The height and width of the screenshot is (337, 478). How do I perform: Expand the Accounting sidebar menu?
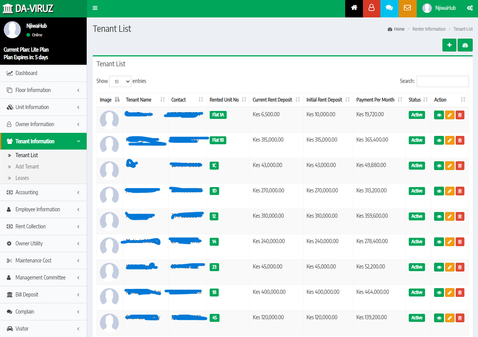click(x=43, y=192)
